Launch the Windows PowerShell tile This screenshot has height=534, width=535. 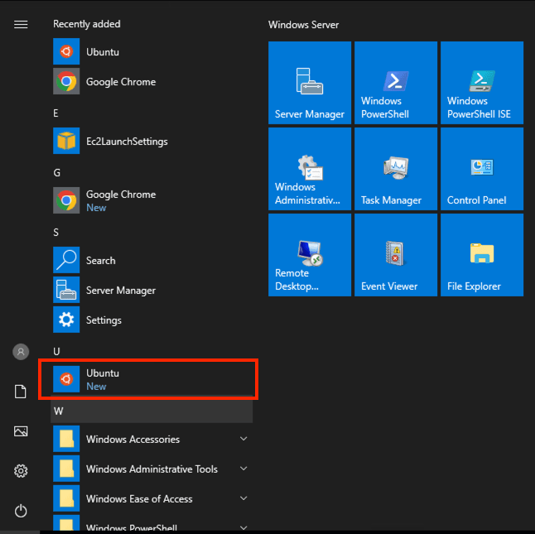(x=396, y=83)
